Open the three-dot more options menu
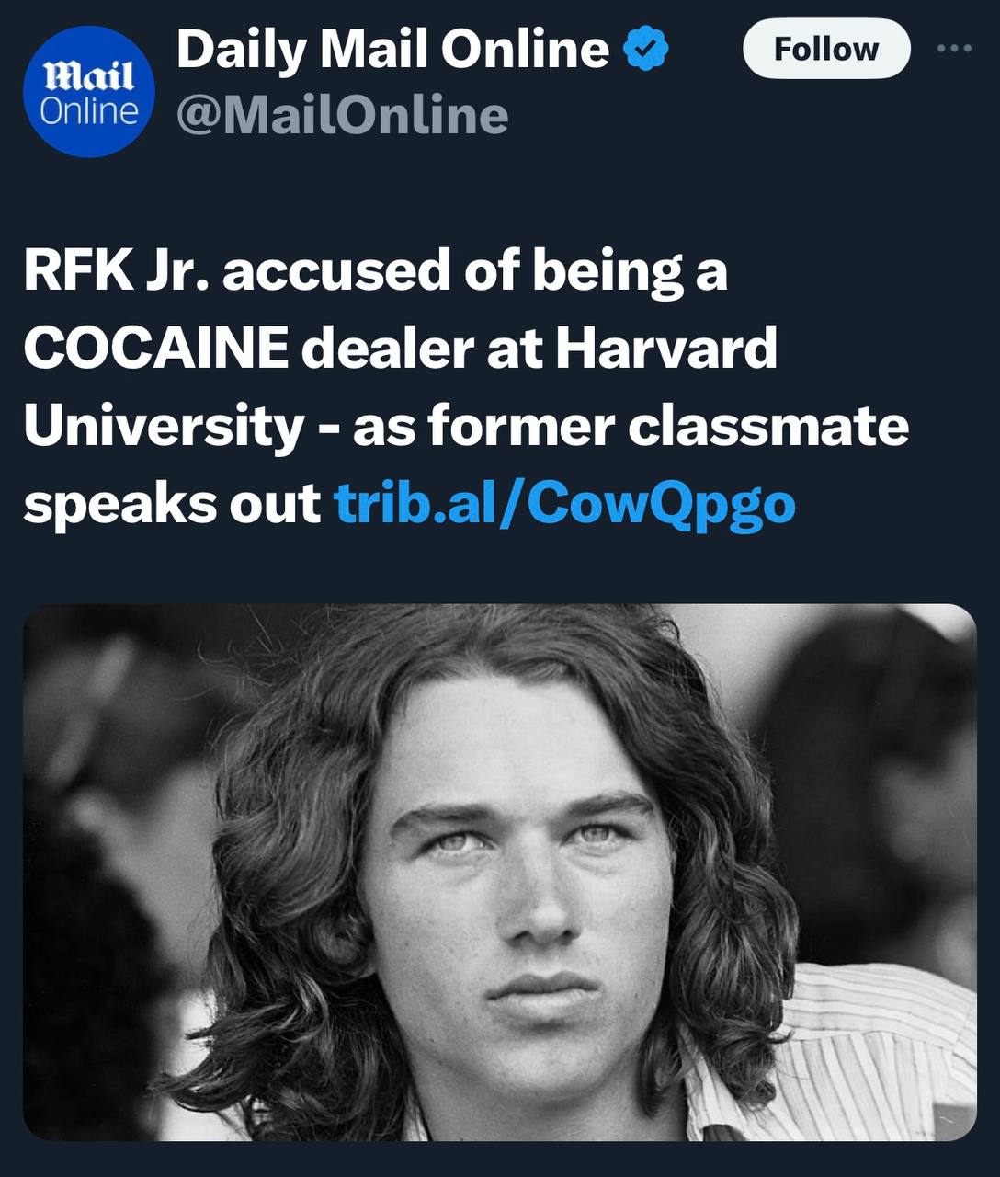 (954, 49)
